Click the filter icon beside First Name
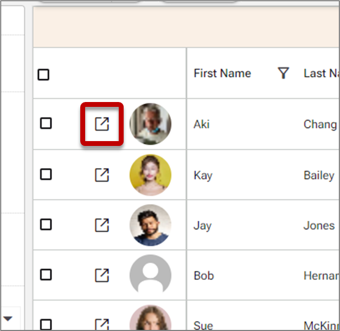The height and width of the screenshot is (331, 340). click(x=283, y=73)
